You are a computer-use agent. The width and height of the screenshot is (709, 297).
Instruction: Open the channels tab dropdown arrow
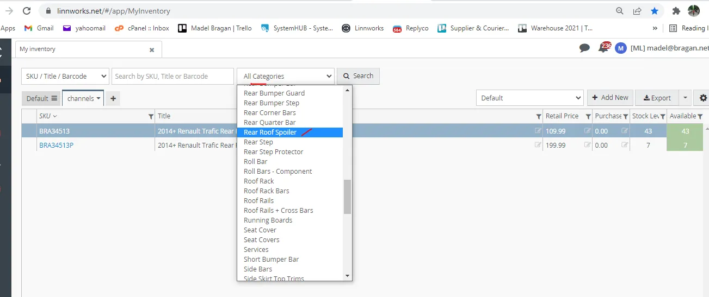(x=98, y=99)
